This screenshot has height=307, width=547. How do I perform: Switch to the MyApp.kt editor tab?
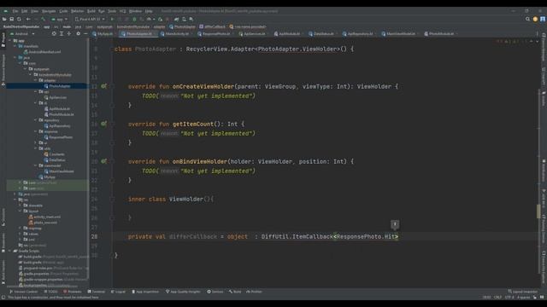click(x=103, y=34)
